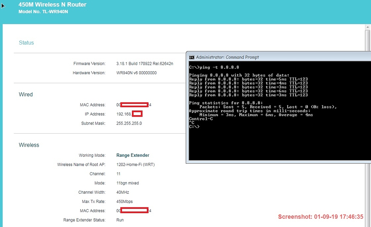Click the 450M Wireless N Router title
The image size is (371, 227).
point(53,5)
